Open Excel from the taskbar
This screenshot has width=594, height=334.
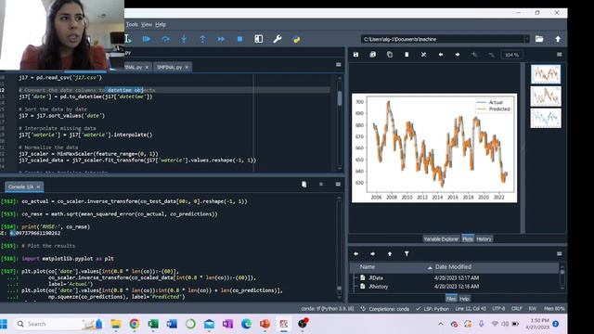(x=153, y=324)
